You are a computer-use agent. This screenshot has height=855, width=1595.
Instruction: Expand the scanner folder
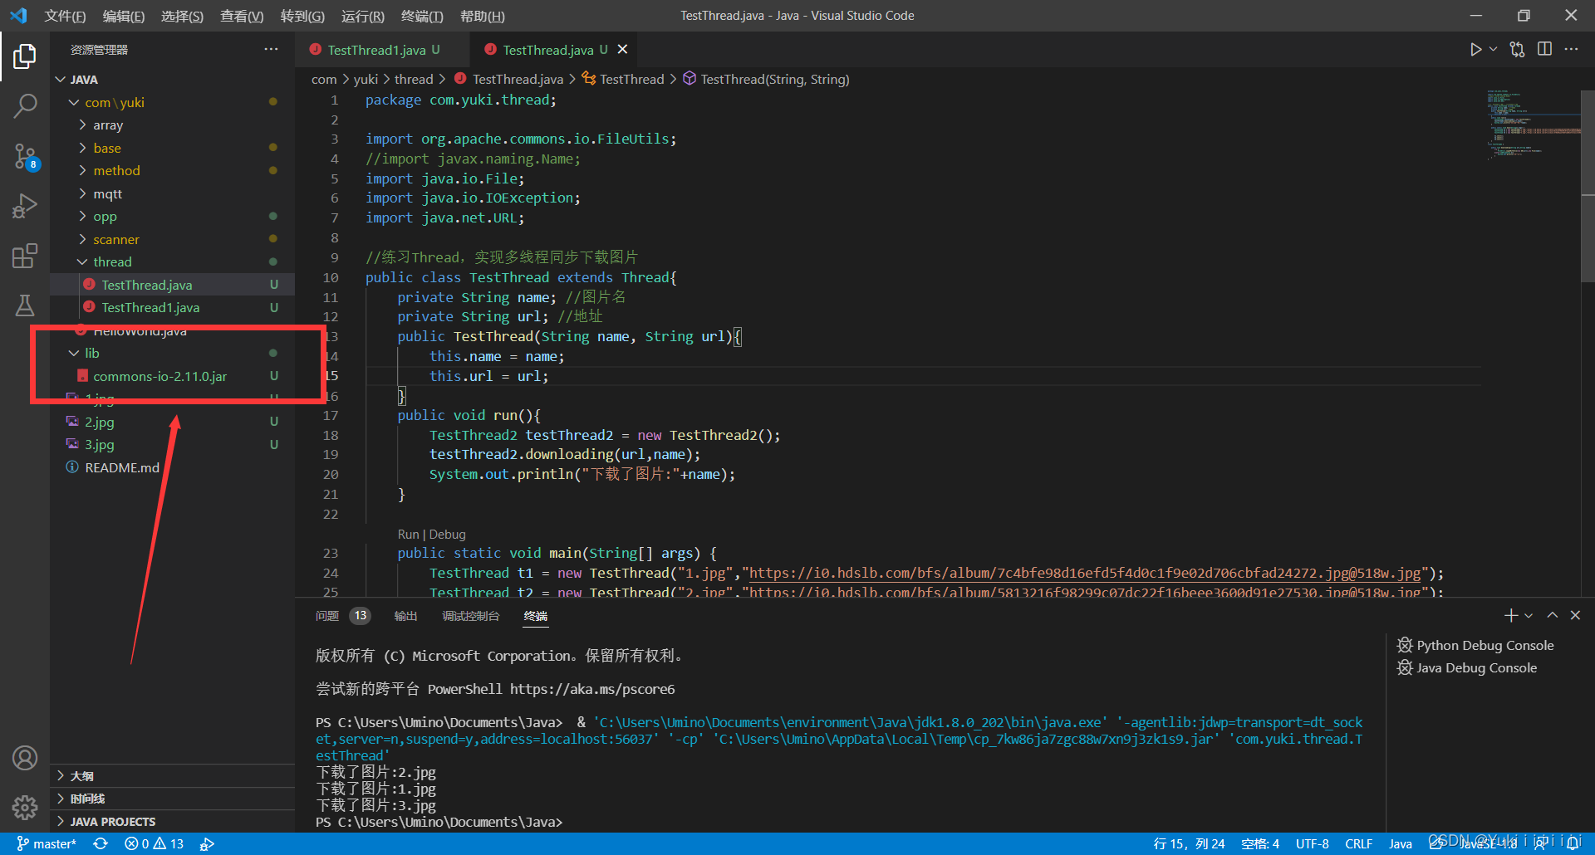click(x=172, y=239)
